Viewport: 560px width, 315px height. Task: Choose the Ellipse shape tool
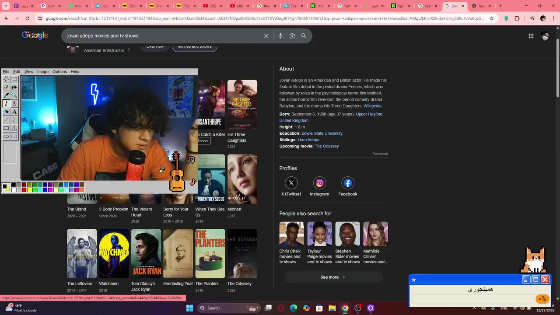(x=6, y=136)
